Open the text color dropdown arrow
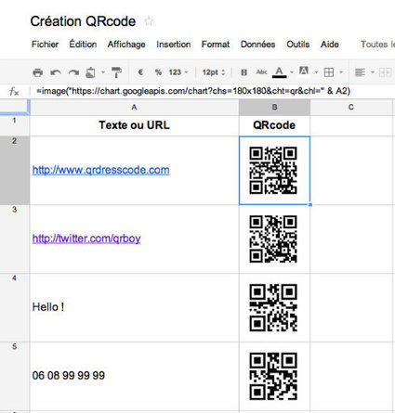 pos(292,72)
